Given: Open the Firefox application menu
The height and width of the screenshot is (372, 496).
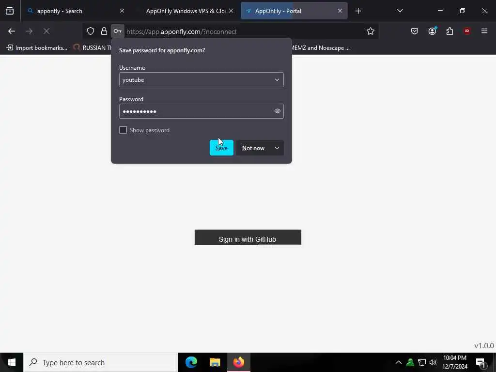Looking at the screenshot, I should pos(484,31).
